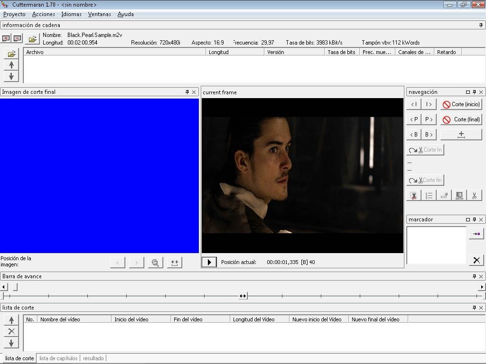
Task: Pin the Barra de avance panel
Action: pyautogui.click(x=474, y=276)
